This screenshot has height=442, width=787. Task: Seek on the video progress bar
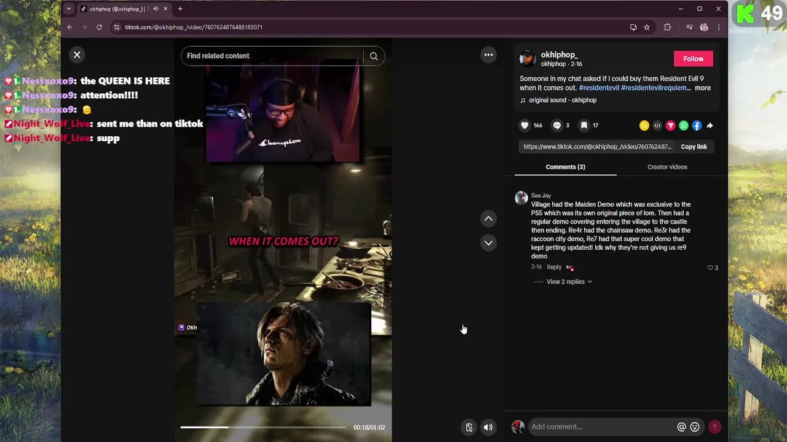[263, 427]
